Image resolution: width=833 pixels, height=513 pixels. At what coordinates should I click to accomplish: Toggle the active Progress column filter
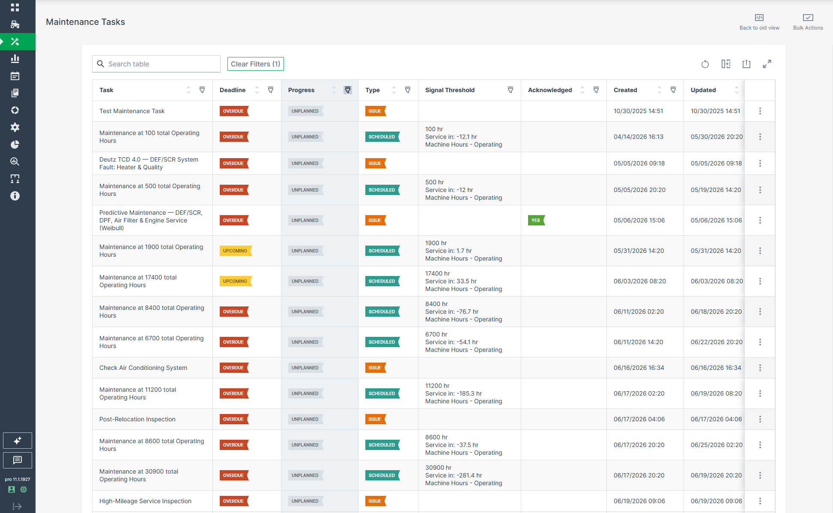click(x=348, y=90)
